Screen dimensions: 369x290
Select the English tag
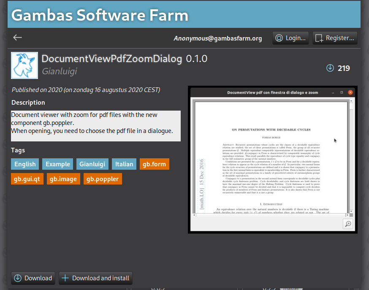pyautogui.click(x=25, y=164)
